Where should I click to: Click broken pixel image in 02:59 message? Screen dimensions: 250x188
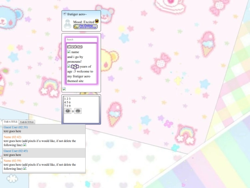[25, 169]
